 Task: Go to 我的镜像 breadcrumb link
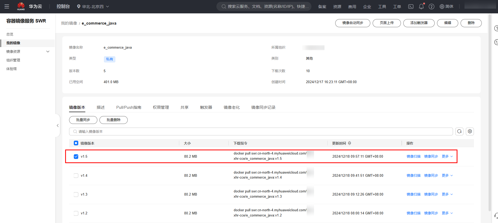pos(69,23)
